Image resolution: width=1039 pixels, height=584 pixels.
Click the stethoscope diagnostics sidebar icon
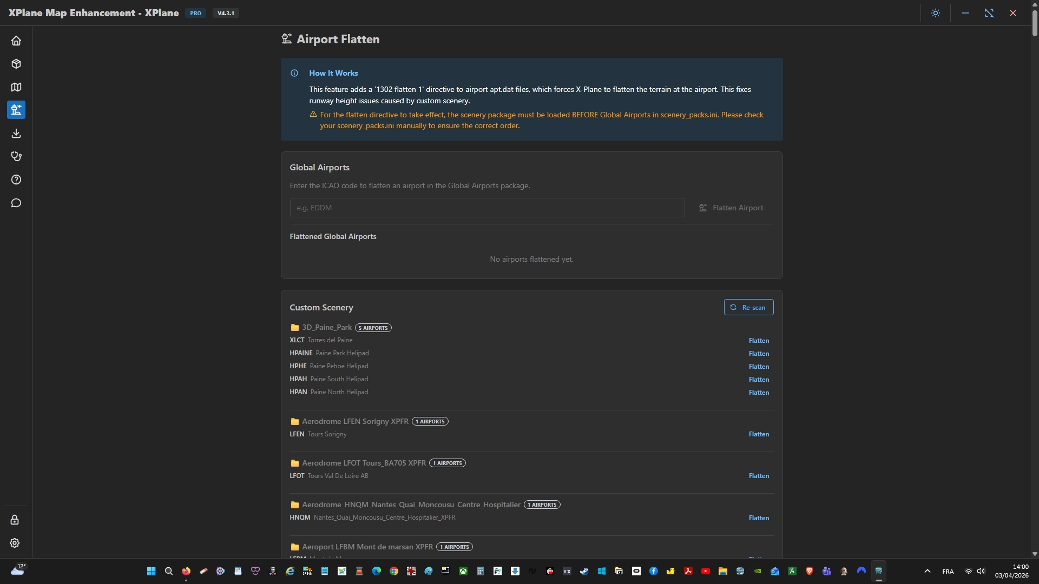[16, 156]
